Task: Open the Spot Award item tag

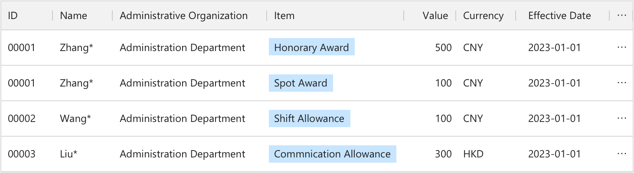Action: (x=301, y=83)
